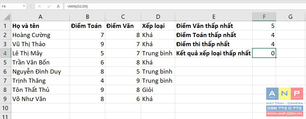Click cell containing Hoàng Cường
The height and width of the screenshot is (119, 306).
pos(40,35)
